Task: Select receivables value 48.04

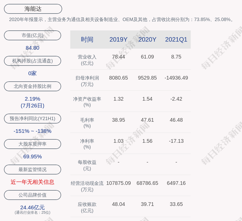Action: (x=118, y=204)
